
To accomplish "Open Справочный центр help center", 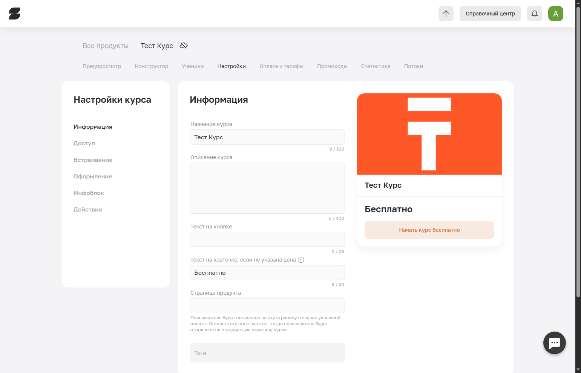I will pyautogui.click(x=490, y=14).
